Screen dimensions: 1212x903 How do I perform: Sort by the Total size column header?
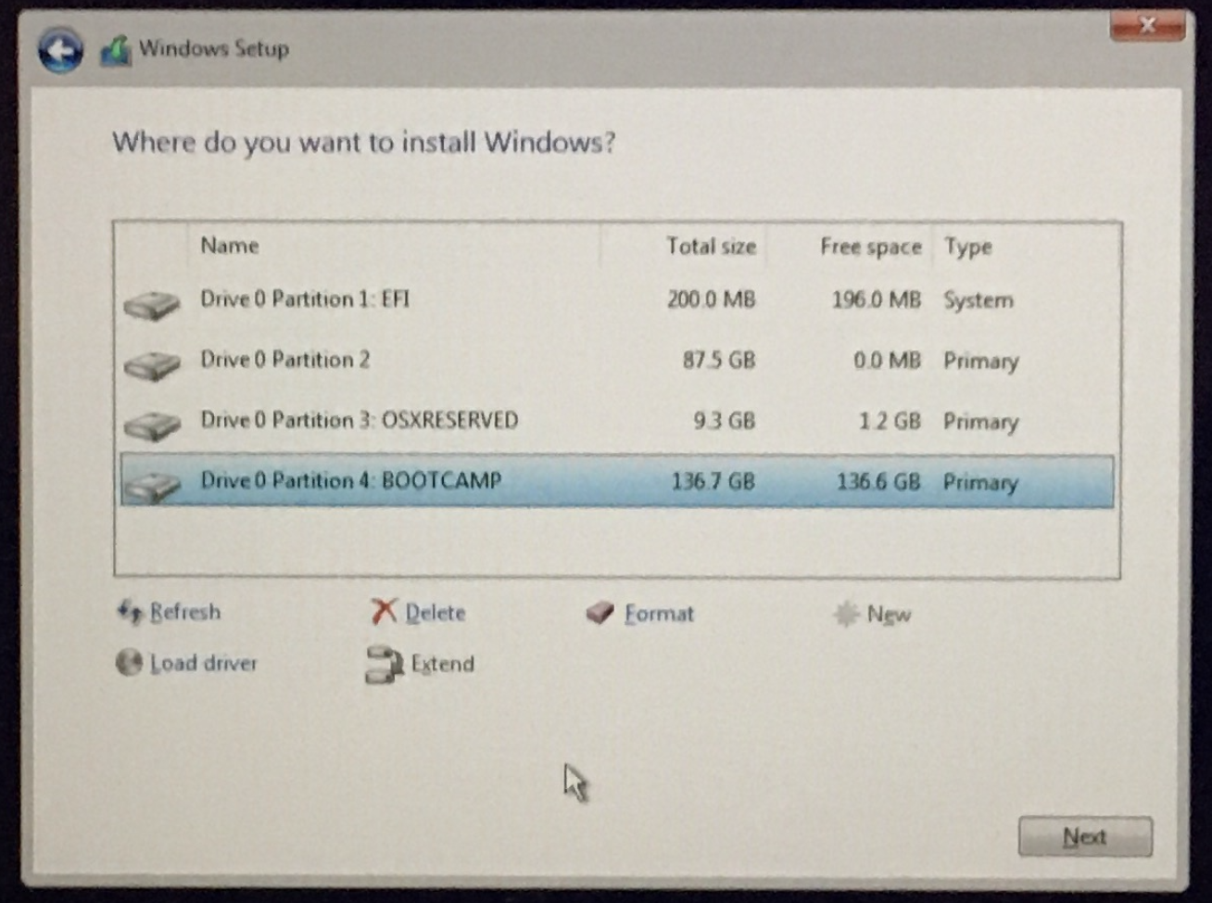[x=711, y=247]
